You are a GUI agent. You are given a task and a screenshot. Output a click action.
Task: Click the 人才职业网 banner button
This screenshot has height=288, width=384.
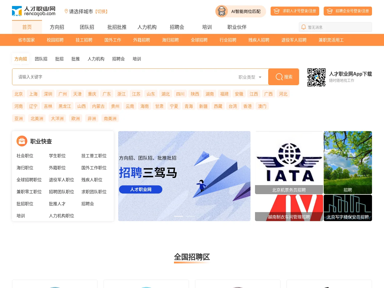tap(141, 189)
